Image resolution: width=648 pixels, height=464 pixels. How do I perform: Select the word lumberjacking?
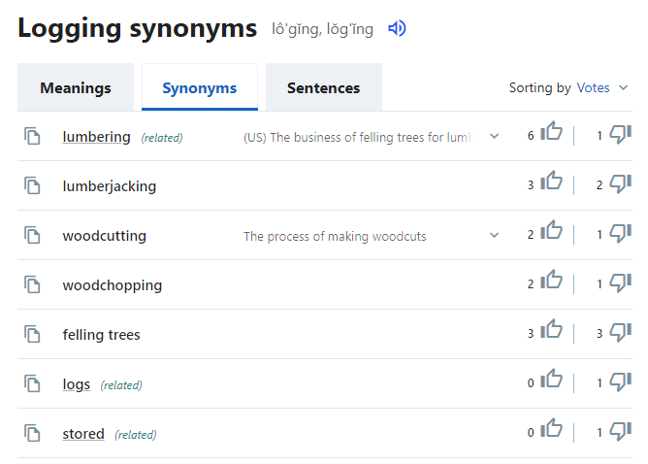pos(109,186)
